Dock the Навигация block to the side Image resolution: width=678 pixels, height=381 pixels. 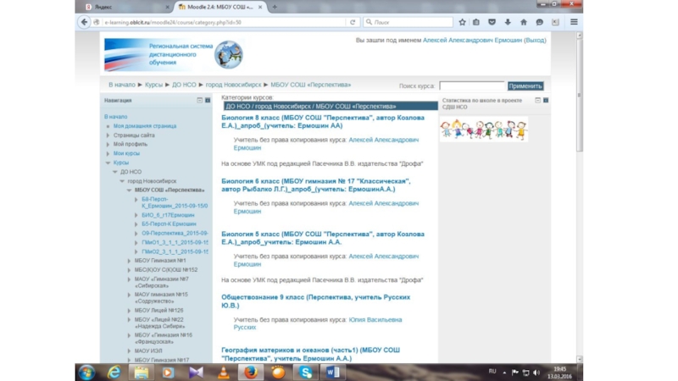tap(208, 101)
